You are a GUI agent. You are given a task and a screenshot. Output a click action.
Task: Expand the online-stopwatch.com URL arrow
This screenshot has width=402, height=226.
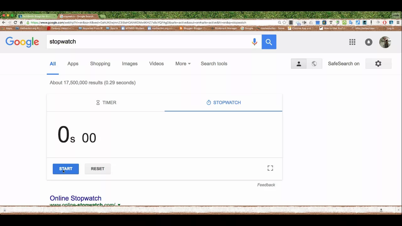[x=119, y=205]
